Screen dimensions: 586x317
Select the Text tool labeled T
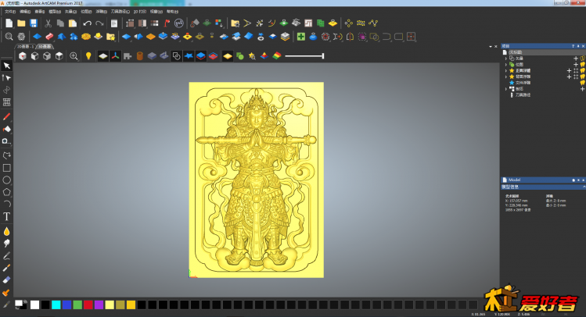7,216
